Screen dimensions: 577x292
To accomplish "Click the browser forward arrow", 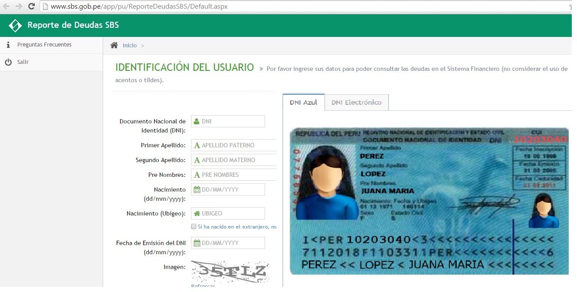I will [x=18, y=7].
